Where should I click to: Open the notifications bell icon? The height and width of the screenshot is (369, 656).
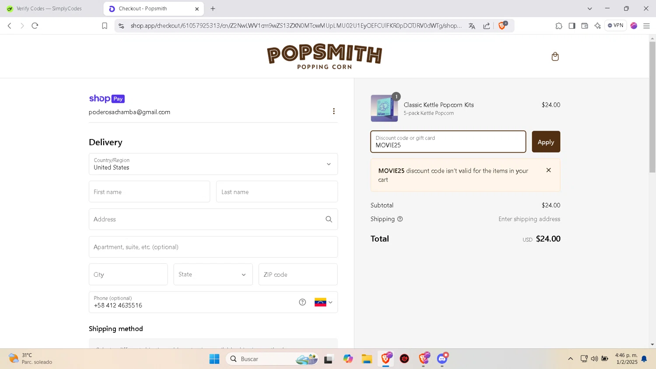click(x=644, y=359)
